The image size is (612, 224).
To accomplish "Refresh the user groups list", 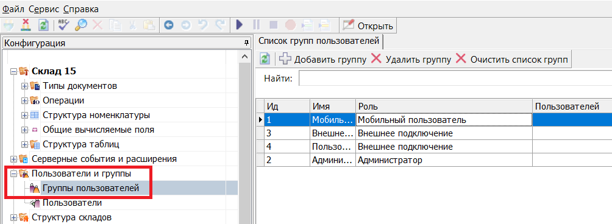I will [x=265, y=60].
